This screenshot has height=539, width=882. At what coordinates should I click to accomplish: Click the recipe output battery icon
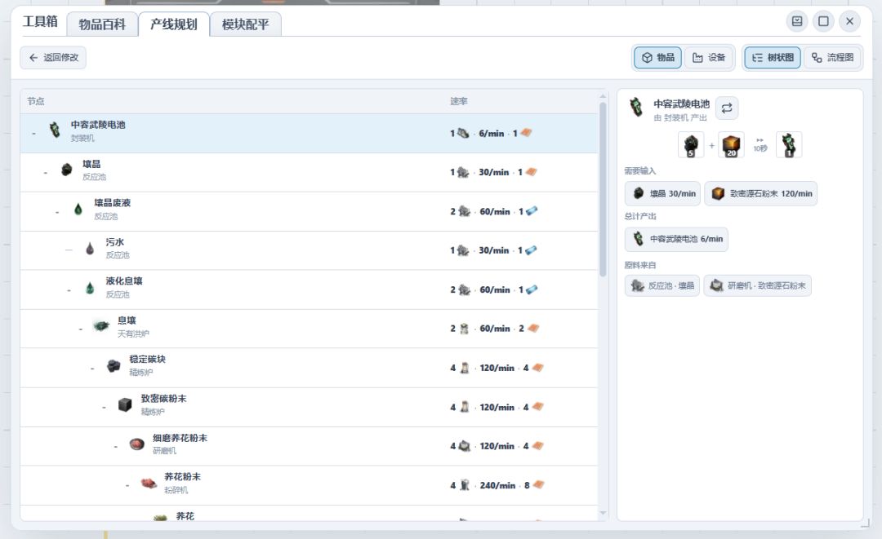[x=789, y=145]
